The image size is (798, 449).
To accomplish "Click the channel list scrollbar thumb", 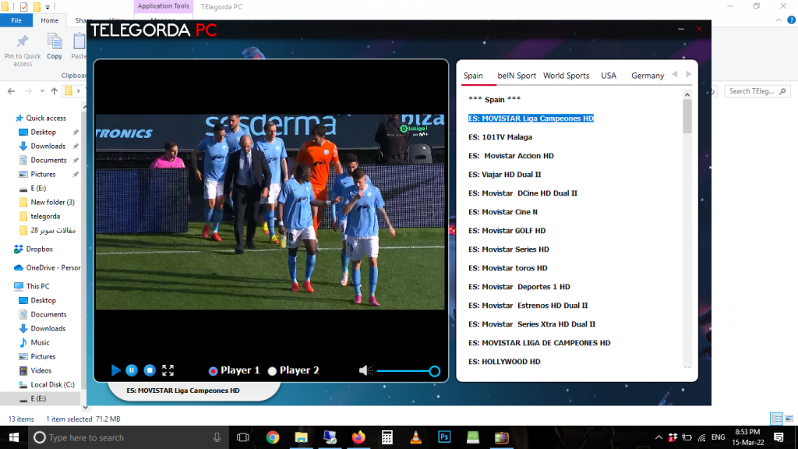I will pos(687,117).
